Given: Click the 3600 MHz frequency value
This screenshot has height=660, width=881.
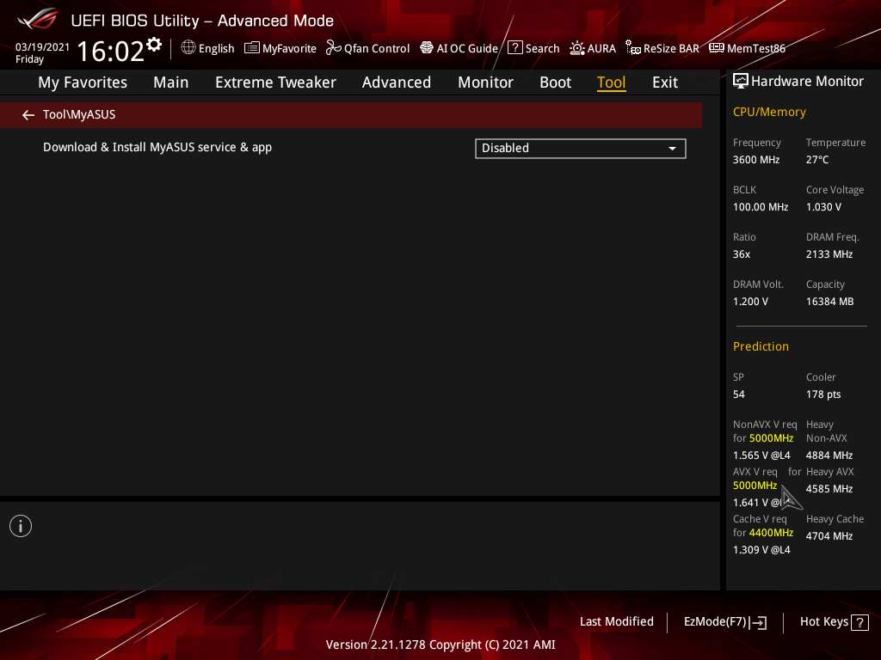Looking at the screenshot, I should tap(755, 160).
